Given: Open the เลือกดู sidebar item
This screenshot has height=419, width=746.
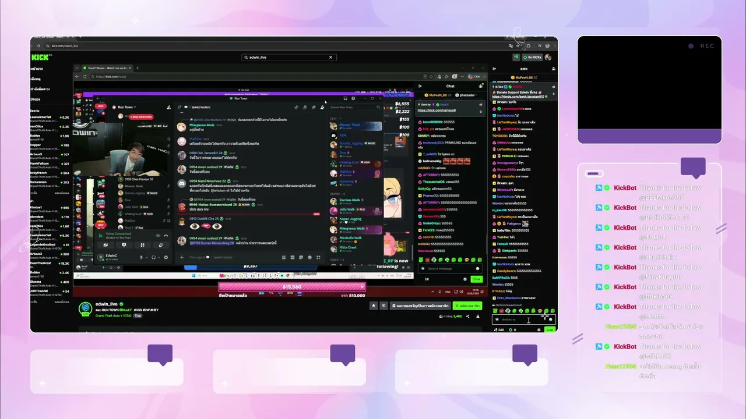Looking at the screenshot, I should (x=36, y=79).
